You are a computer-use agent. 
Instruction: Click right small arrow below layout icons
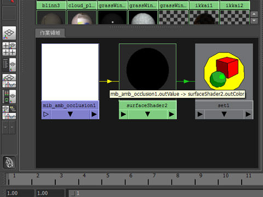[12, 127]
